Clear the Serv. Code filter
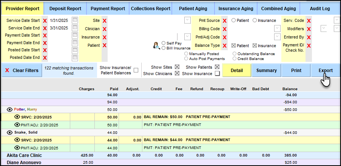The image size is (341, 166). click(x=309, y=21)
